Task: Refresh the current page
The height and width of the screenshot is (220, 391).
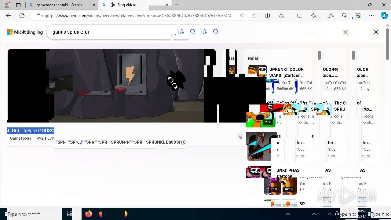Action: (22, 16)
